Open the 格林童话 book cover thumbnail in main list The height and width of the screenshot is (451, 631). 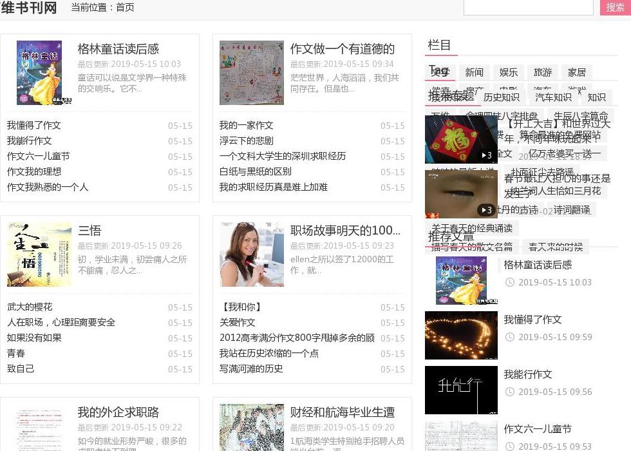[39, 72]
